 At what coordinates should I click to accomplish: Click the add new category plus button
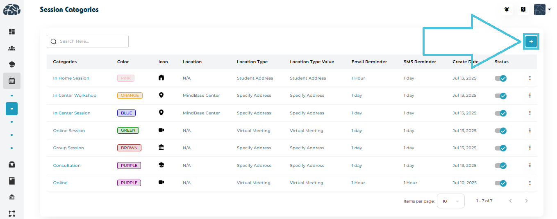531,41
